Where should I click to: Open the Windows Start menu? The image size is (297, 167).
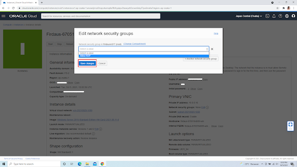[x=4, y=164]
